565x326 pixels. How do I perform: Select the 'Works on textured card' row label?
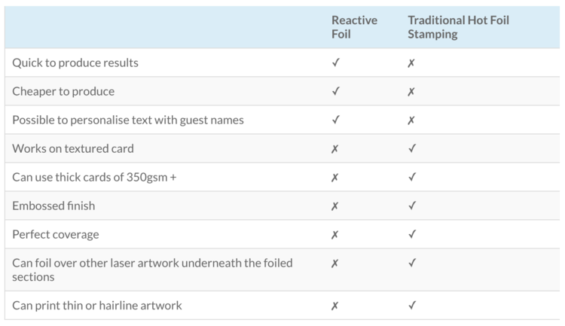73,149
